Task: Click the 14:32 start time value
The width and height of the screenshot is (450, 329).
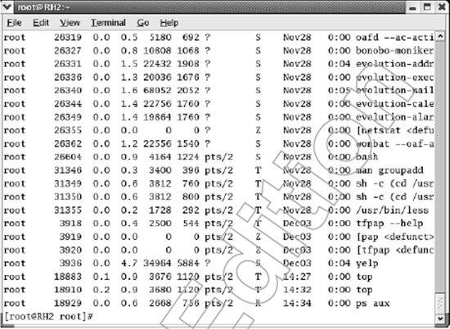Action: (x=297, y=290)
